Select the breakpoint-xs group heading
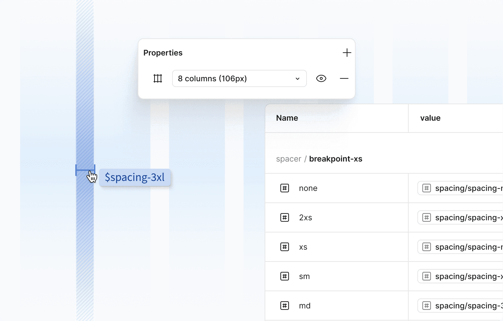The image size is (503, 321). click(x=336, y=159)
